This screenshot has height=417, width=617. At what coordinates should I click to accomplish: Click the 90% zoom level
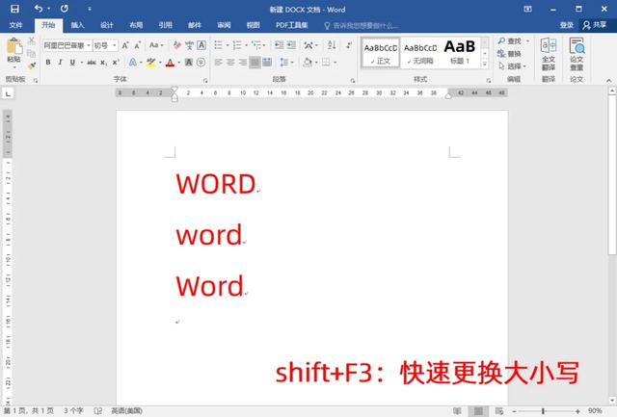click(595, 411)
